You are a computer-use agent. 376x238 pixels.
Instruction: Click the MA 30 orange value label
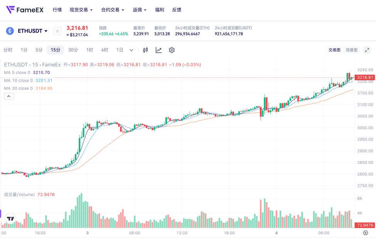point(44,88)
